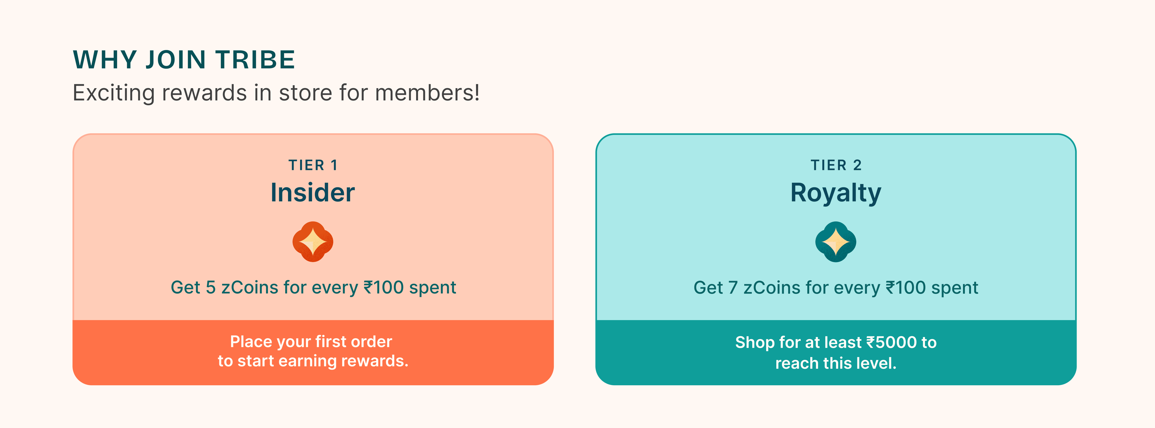Click the 'Place your first order' orange banner

313,352
